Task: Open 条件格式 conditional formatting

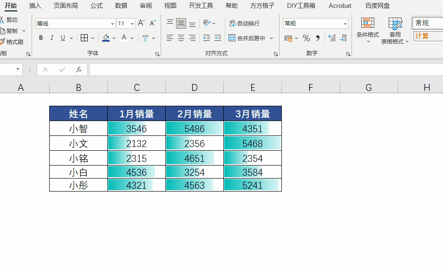Action: click(368, 30)
